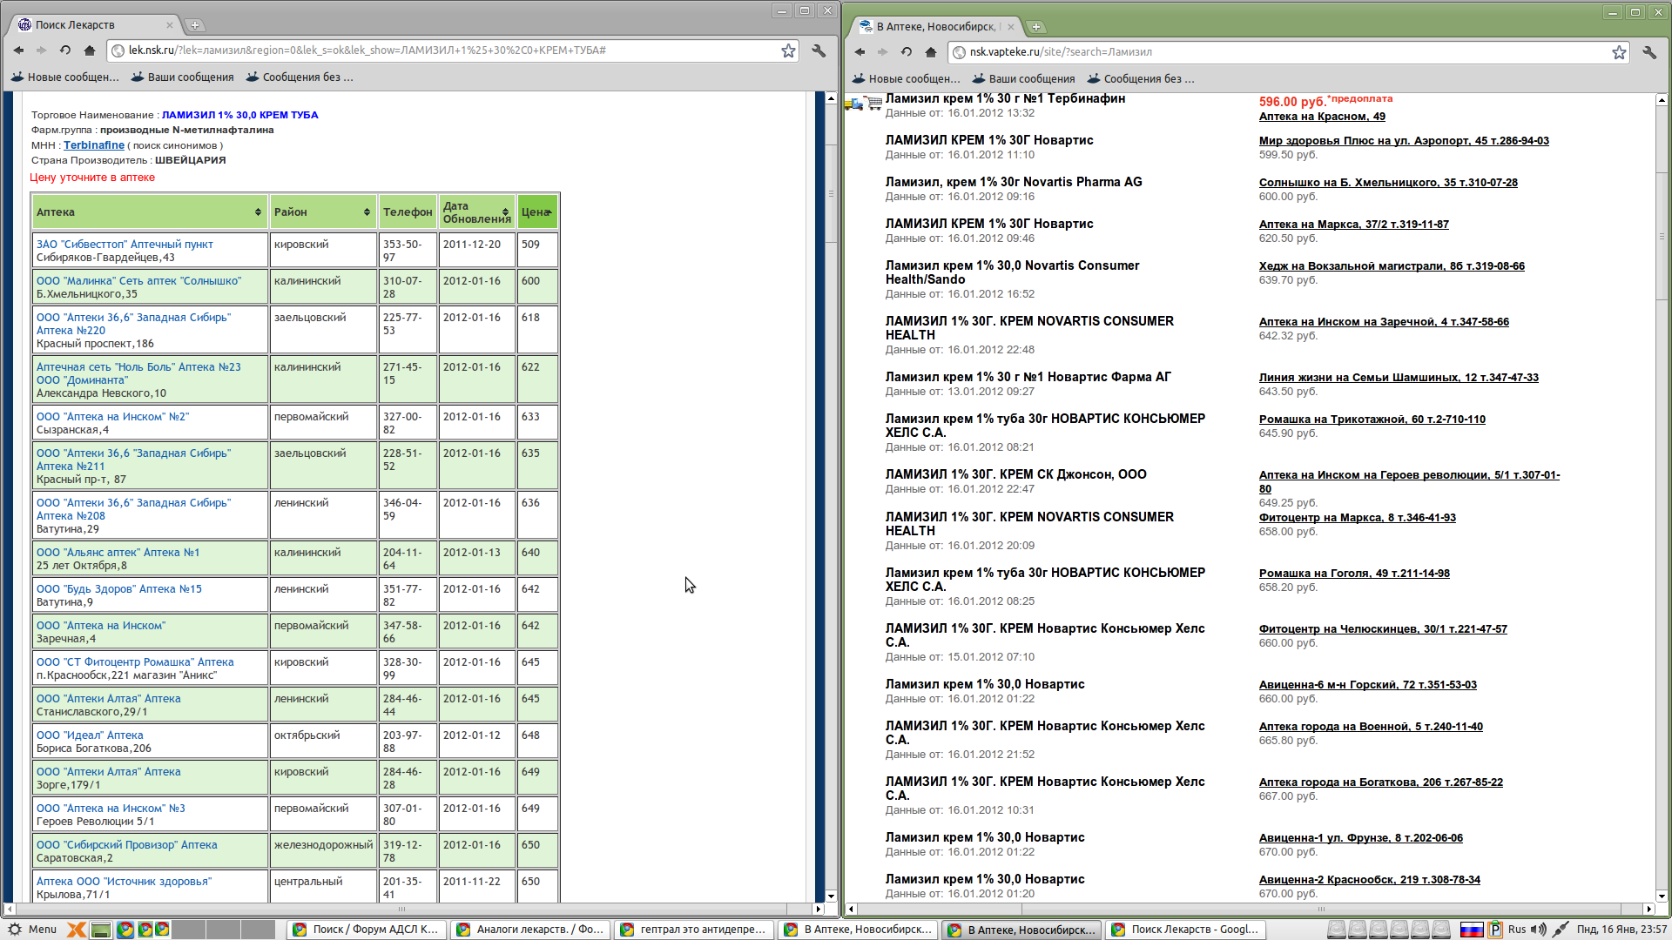This screenshot has height=940, width=1672.
Task: Close the 'В Аптеке, Новосибирск' tab
Action: click(x=1011, y=27)
